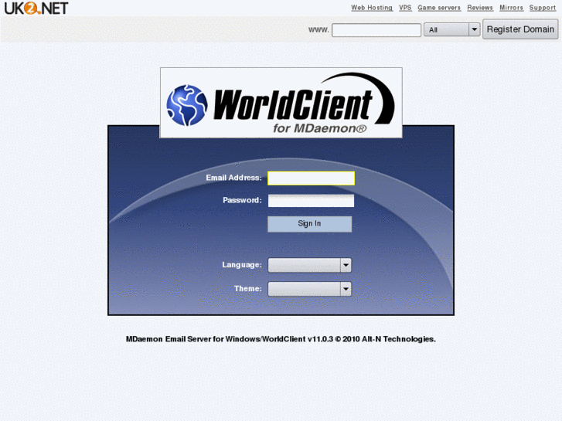Click the Theme label

click(x=248, y=288)
